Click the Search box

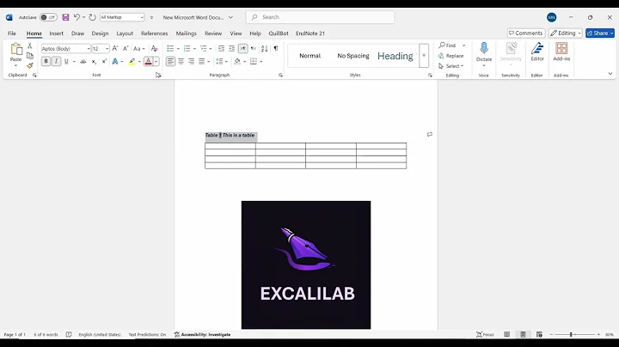click(x=320, y=17)
